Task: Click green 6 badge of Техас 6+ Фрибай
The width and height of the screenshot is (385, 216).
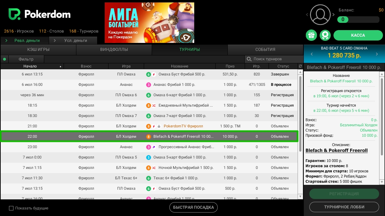Action: click(x=149, y=178)
